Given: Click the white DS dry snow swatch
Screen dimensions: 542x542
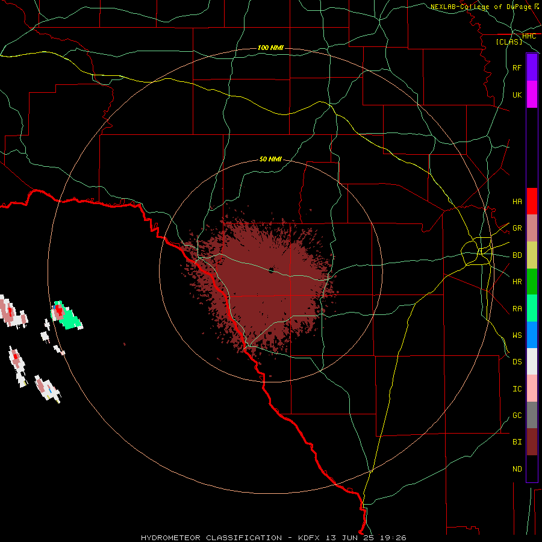Looking at the screenshot, I should coord(532,361).
